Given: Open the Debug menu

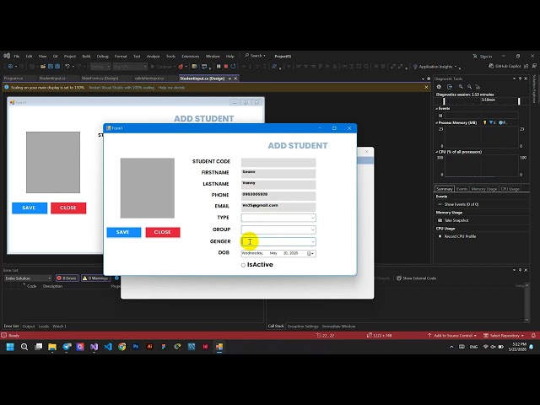Looking at the screenshot, I should (102, 57).
